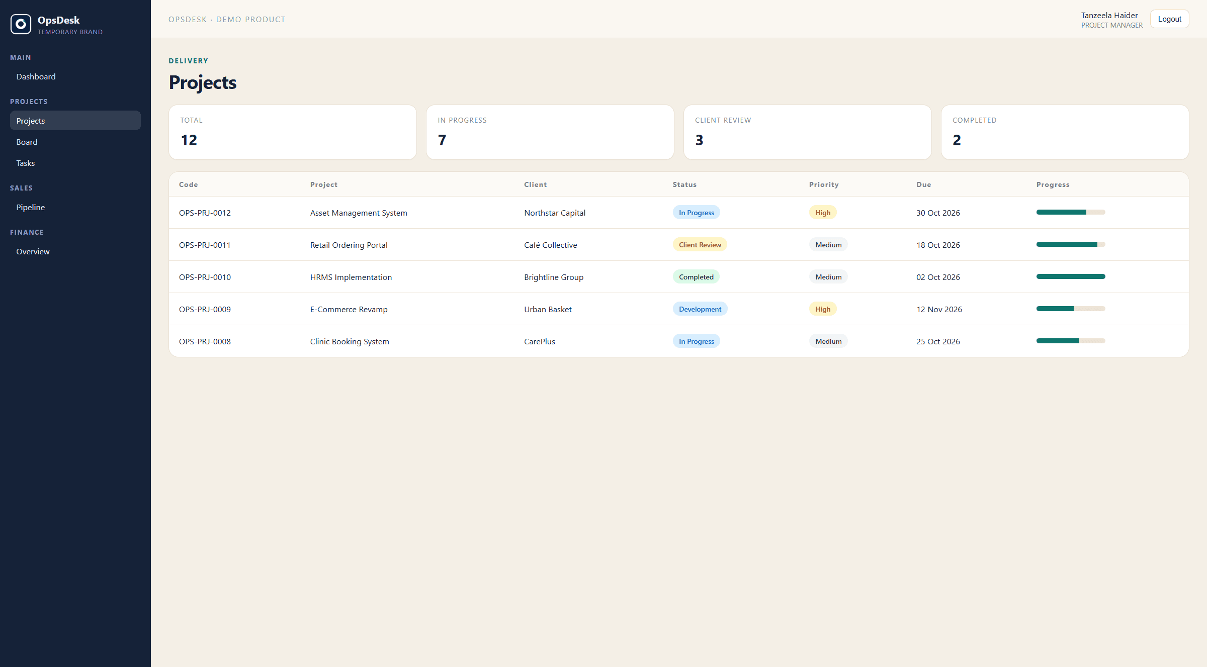Image resolution: width=1207 pixels, height=667 pixels.
Task: Click the Code column header
Action: click(x=189, y=184)
